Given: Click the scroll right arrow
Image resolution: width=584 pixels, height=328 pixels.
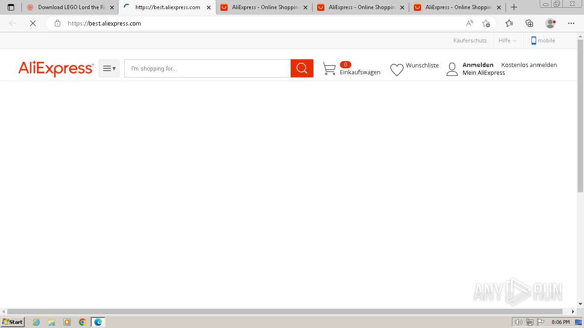Looking at the screenshot, I should coord(574,312).
